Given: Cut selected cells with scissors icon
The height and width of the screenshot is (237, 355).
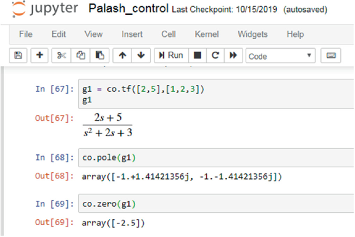Looking at the screenshot, I should click(61, 55).
